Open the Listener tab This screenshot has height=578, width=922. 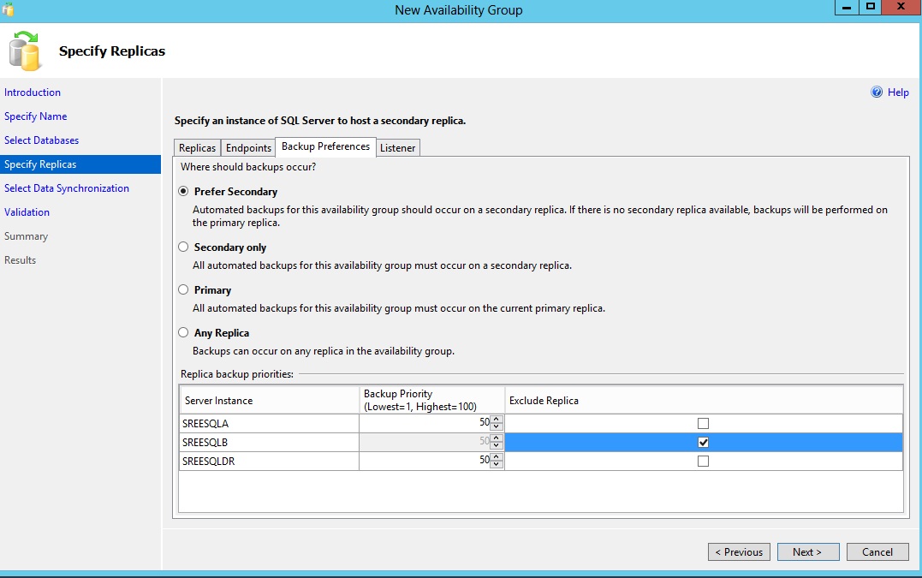tap(398, 148)
